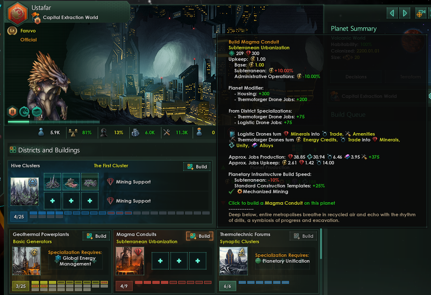Select the third Hive Cluster specialization building slot
431x295 pixels.
click(x=90, y=182)
